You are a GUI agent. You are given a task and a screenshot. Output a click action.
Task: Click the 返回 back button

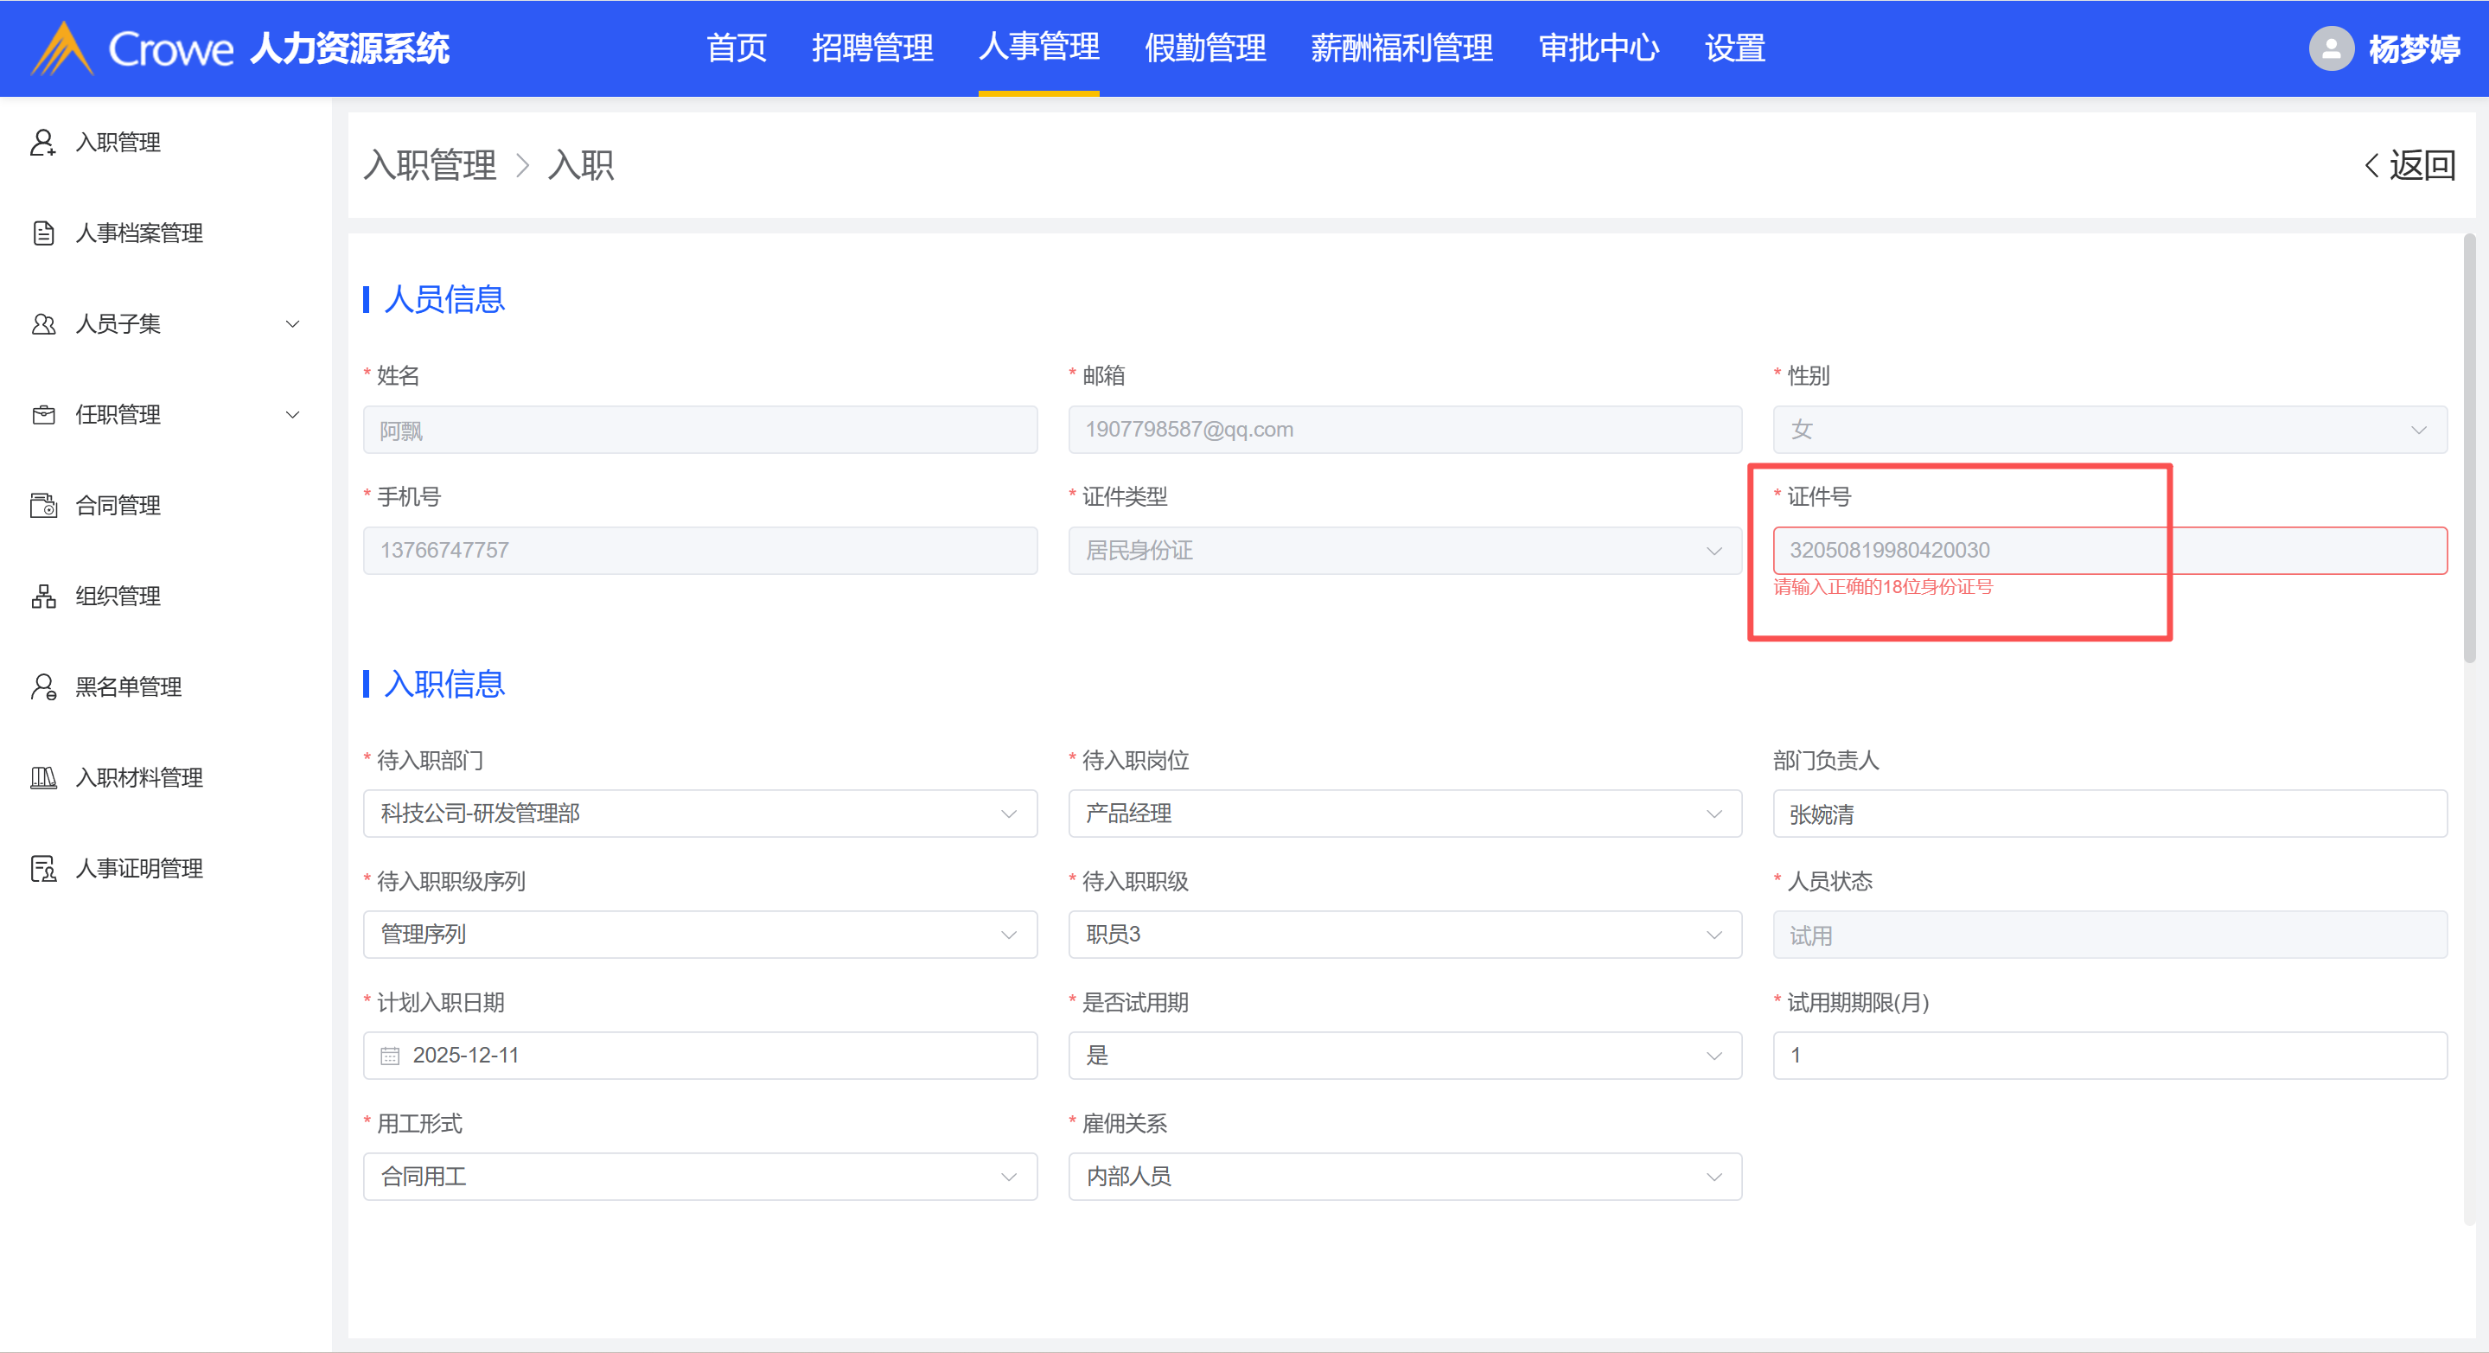(2409, 165)
